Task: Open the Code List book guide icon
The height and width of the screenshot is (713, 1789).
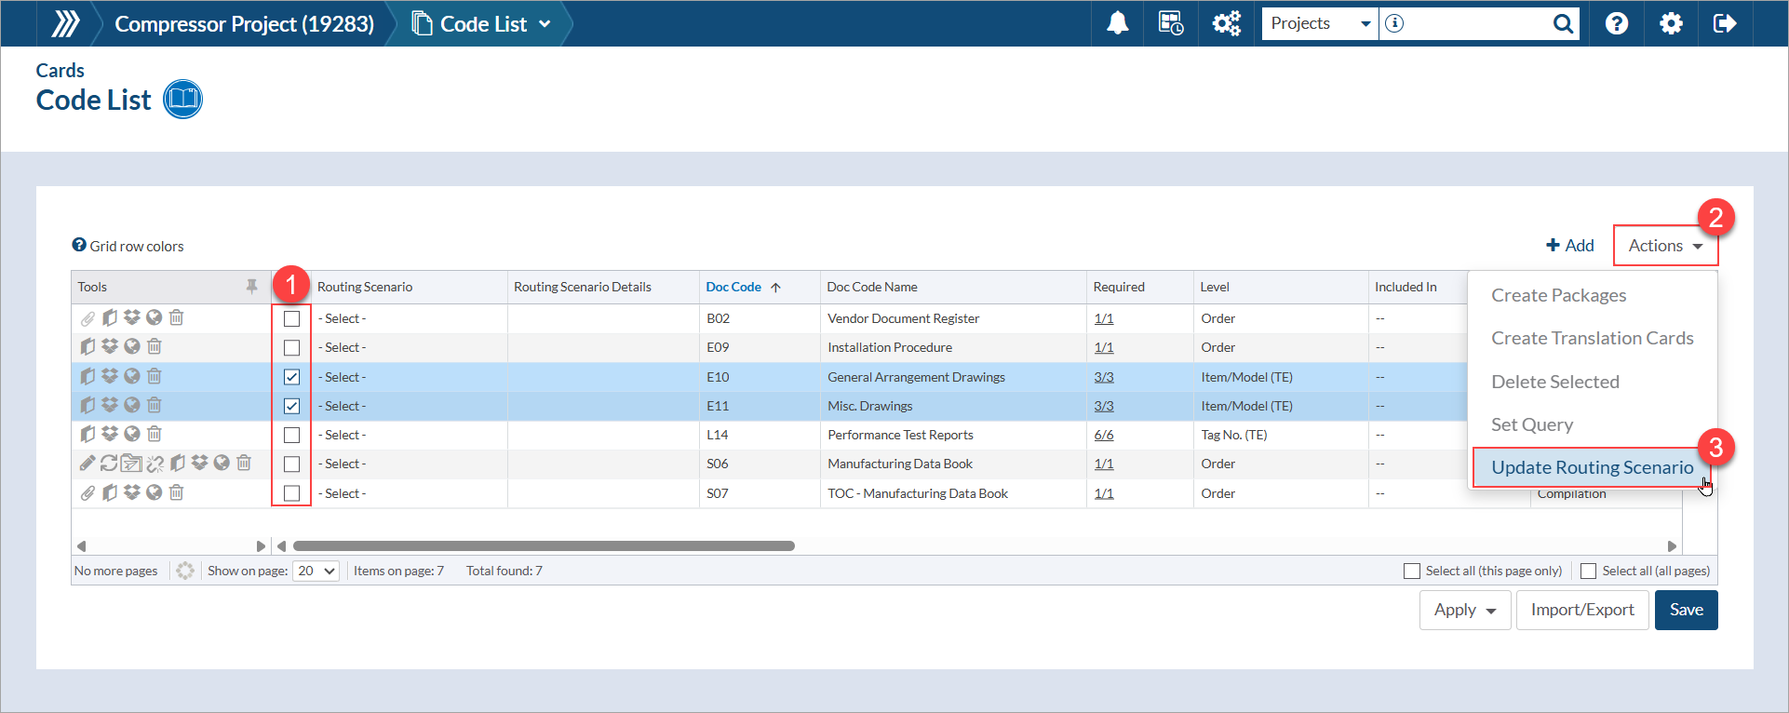Action: [x=182, y=100]
